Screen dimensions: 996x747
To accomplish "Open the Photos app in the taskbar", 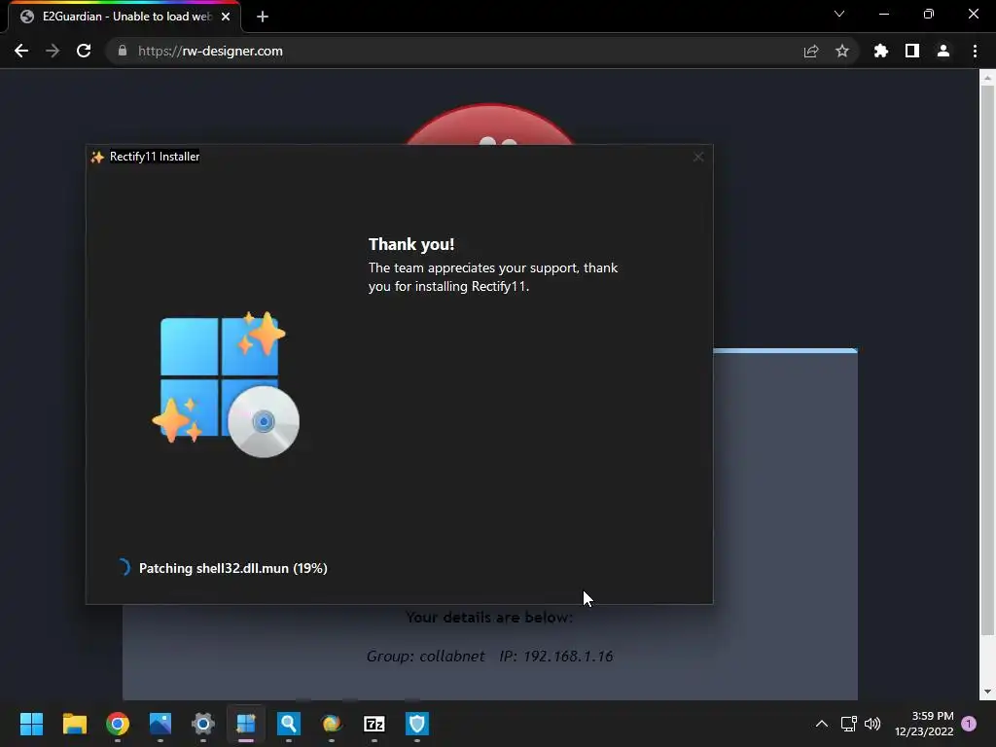I will (160, 724).
